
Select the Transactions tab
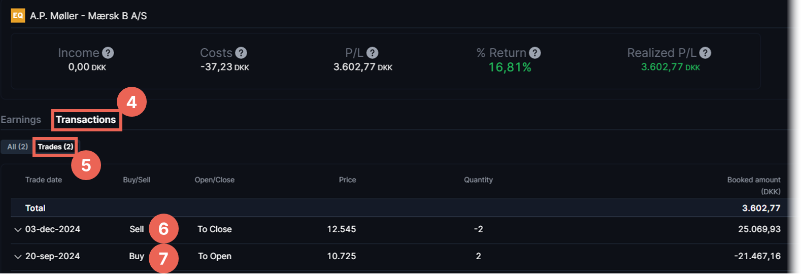point(86,120)
